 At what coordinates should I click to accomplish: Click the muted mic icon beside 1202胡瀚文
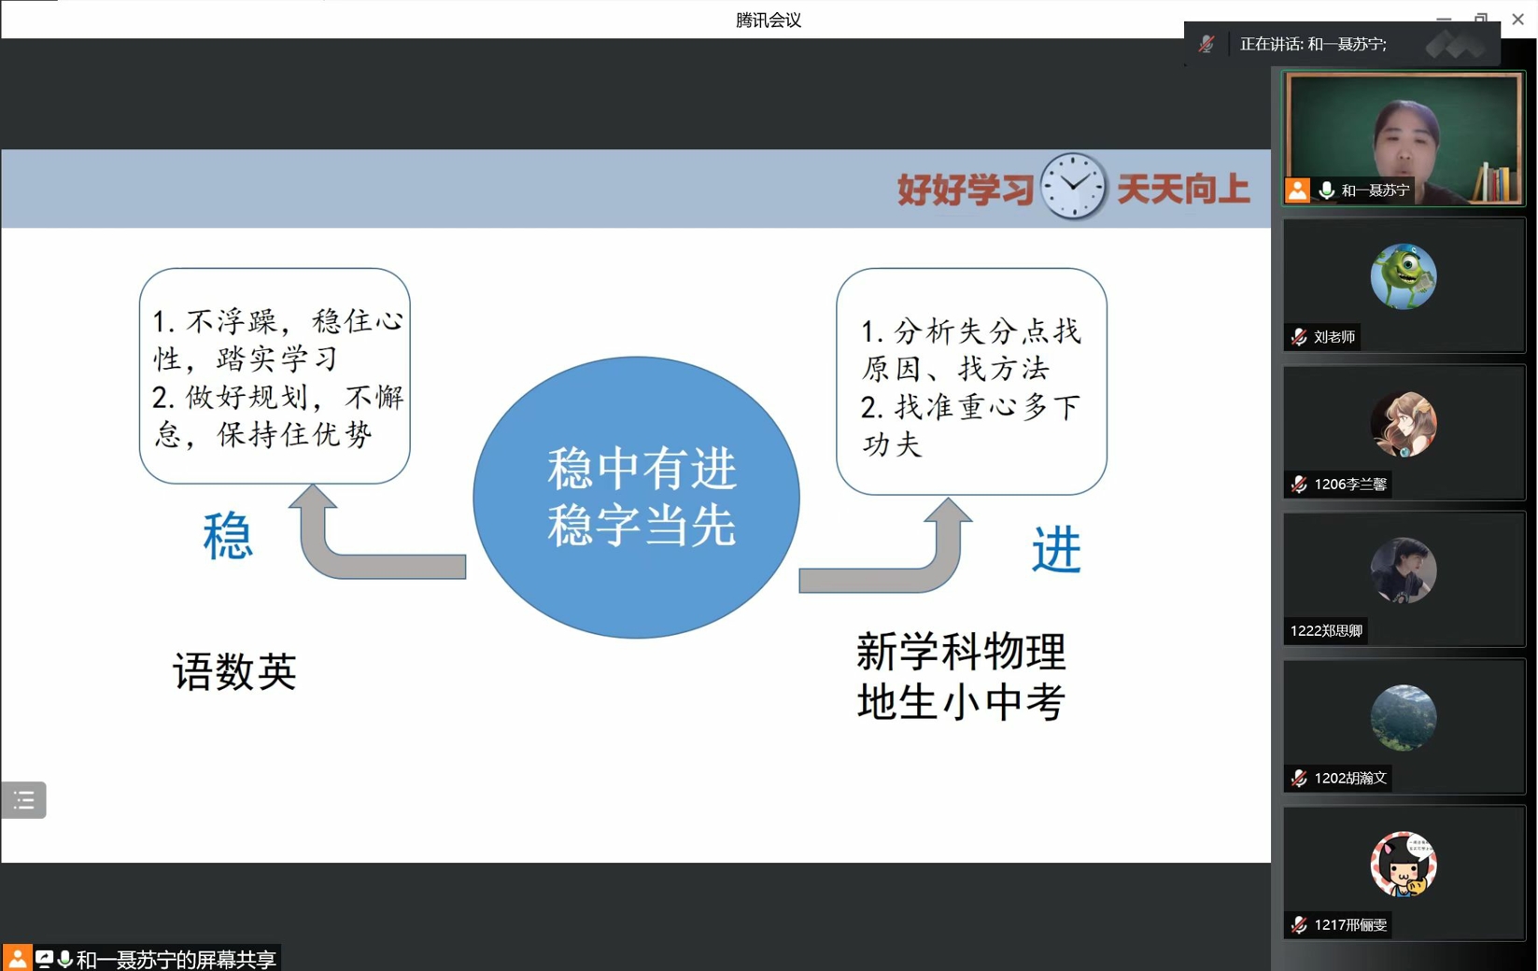[x=1299, y=778]
